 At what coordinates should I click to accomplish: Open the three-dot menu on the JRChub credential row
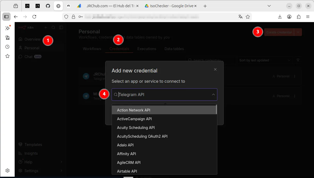point(295,76)
